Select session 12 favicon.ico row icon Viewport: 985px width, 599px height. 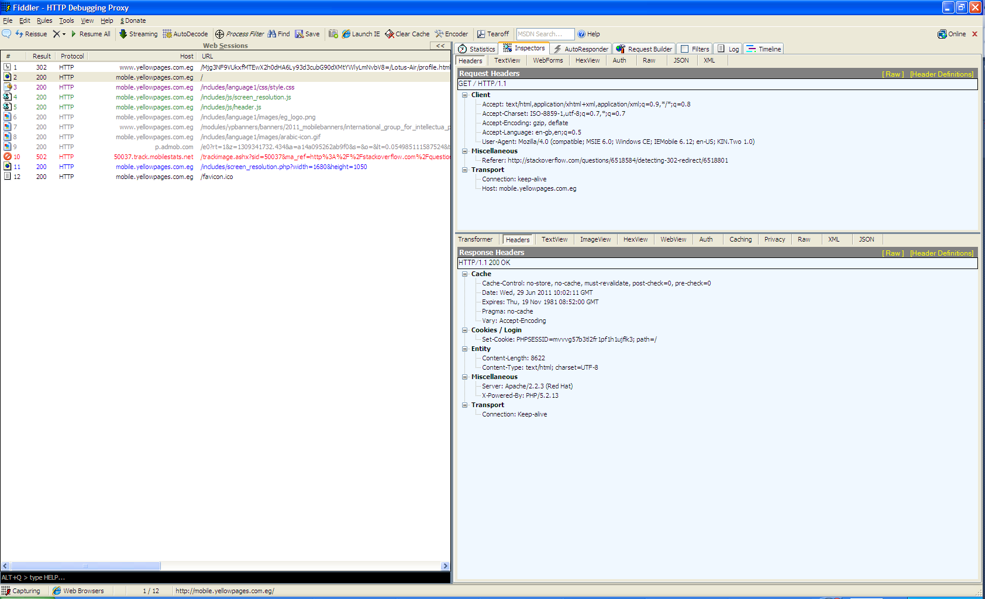(8, 177)
